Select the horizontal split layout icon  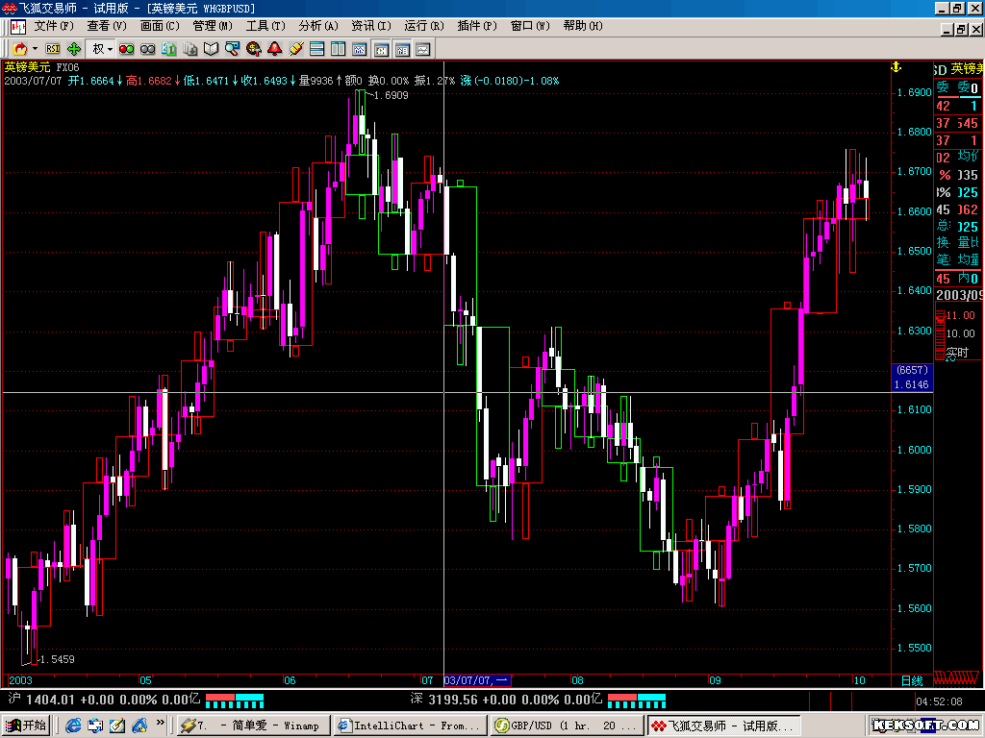(x=317, y=49)
